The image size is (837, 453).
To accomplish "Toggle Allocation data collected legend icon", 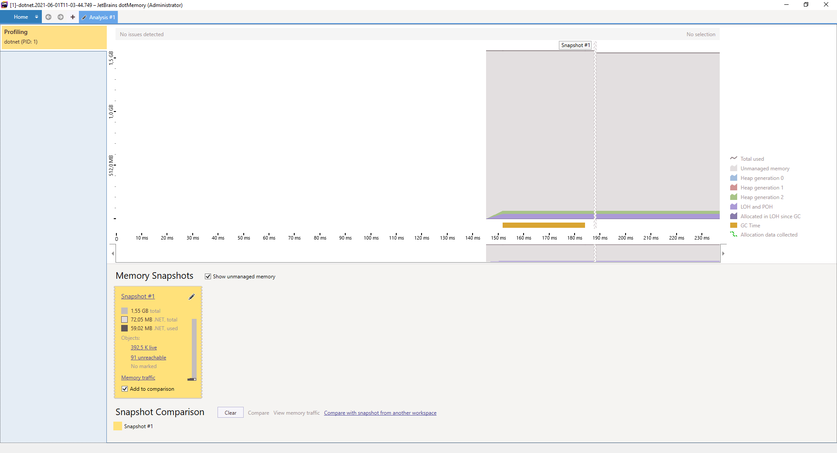I will pos(734,235).
